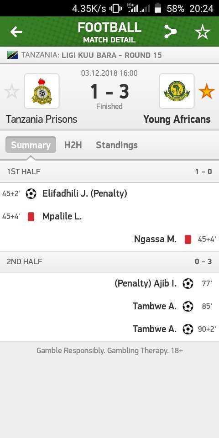Toggle the match favorite star in header
The height and width of the screenshot is (438, 219).
(x=203, y=31)
